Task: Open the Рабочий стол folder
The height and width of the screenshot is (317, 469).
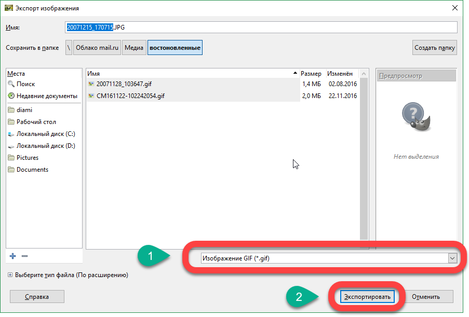Action: (x=36, y=122)
